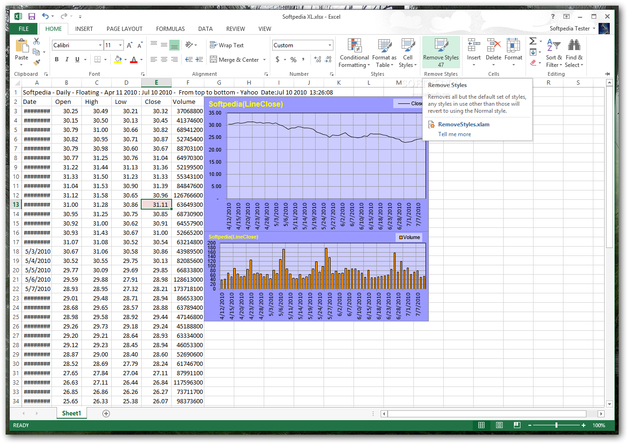
Task: Click the Save icon in quick access toolbar
Action: [x=32, y=16]
